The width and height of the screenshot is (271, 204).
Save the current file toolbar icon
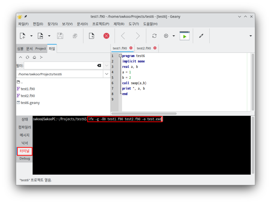60,36
